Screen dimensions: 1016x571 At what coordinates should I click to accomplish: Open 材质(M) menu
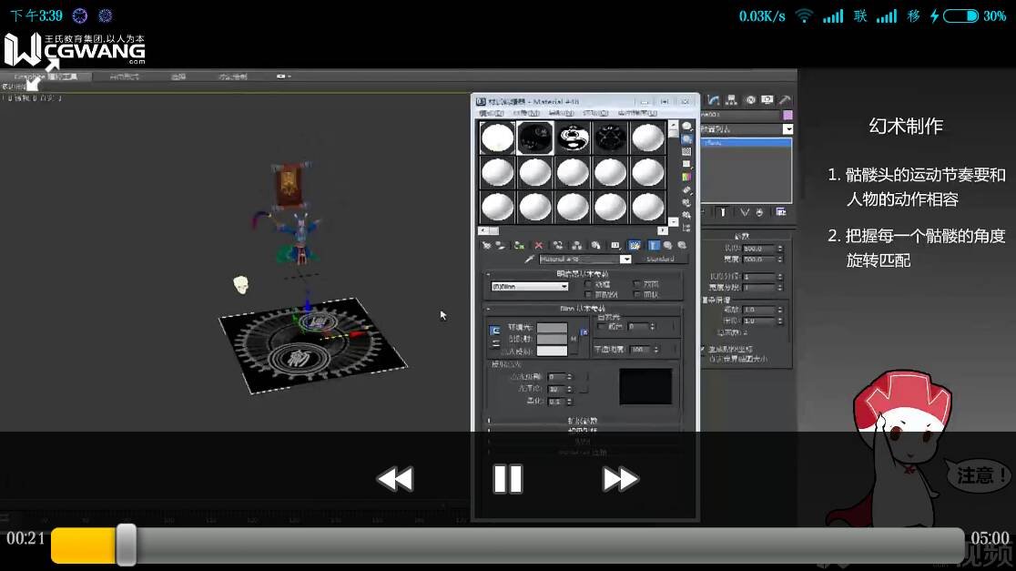tap(525, 114)
